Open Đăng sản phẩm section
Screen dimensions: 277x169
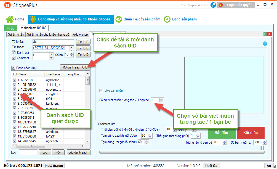point(180,19)
